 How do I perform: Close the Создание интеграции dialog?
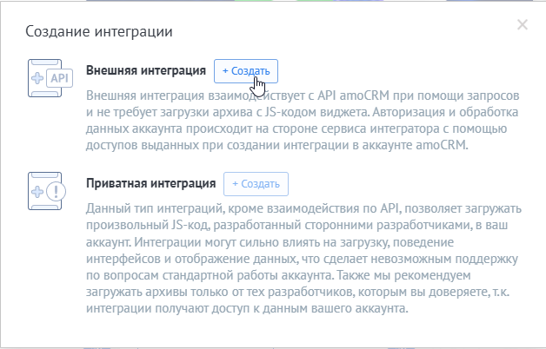pyautogui.click(x=522, y=25)
